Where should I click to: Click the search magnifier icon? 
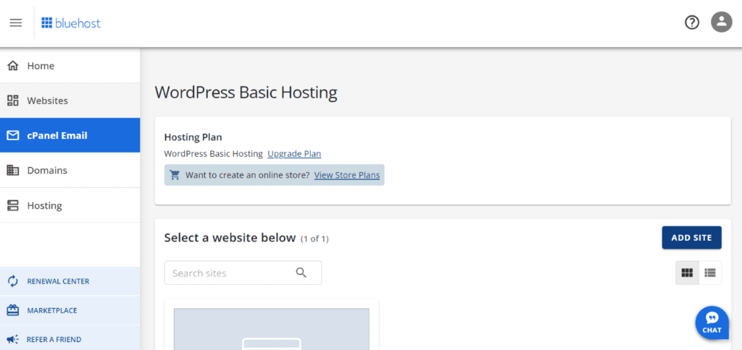coord(301,273)
